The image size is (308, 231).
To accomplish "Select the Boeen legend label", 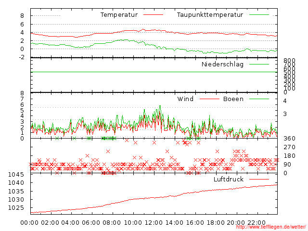I will [233, 99].
